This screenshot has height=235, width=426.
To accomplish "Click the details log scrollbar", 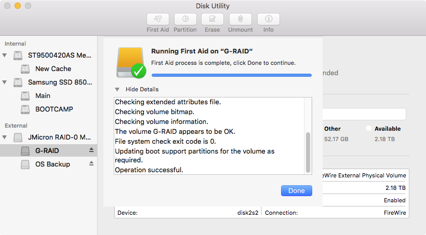I will 309,151.
